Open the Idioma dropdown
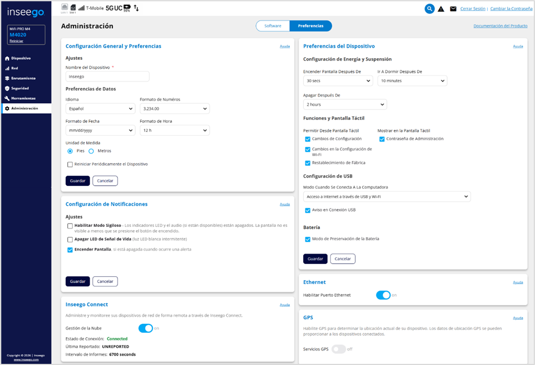 pyautogui.click(x=100, y=109)
